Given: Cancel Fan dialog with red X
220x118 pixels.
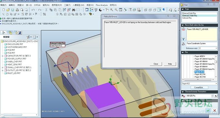Looking at the screenshot, I should point(215,111).
